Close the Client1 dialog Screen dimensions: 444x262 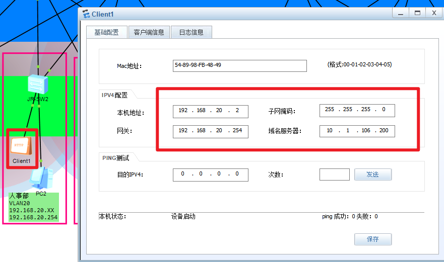click(x=434, y=13)
